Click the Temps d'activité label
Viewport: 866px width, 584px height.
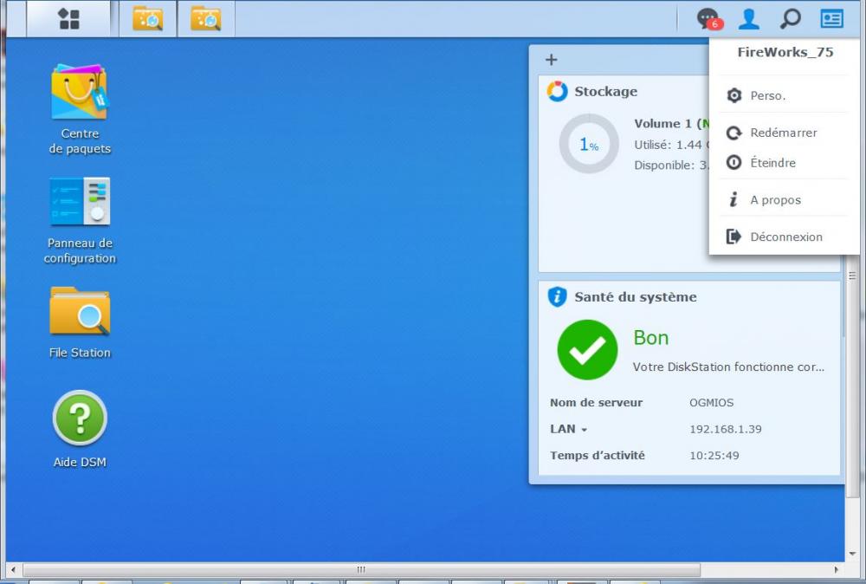[597, 456]
